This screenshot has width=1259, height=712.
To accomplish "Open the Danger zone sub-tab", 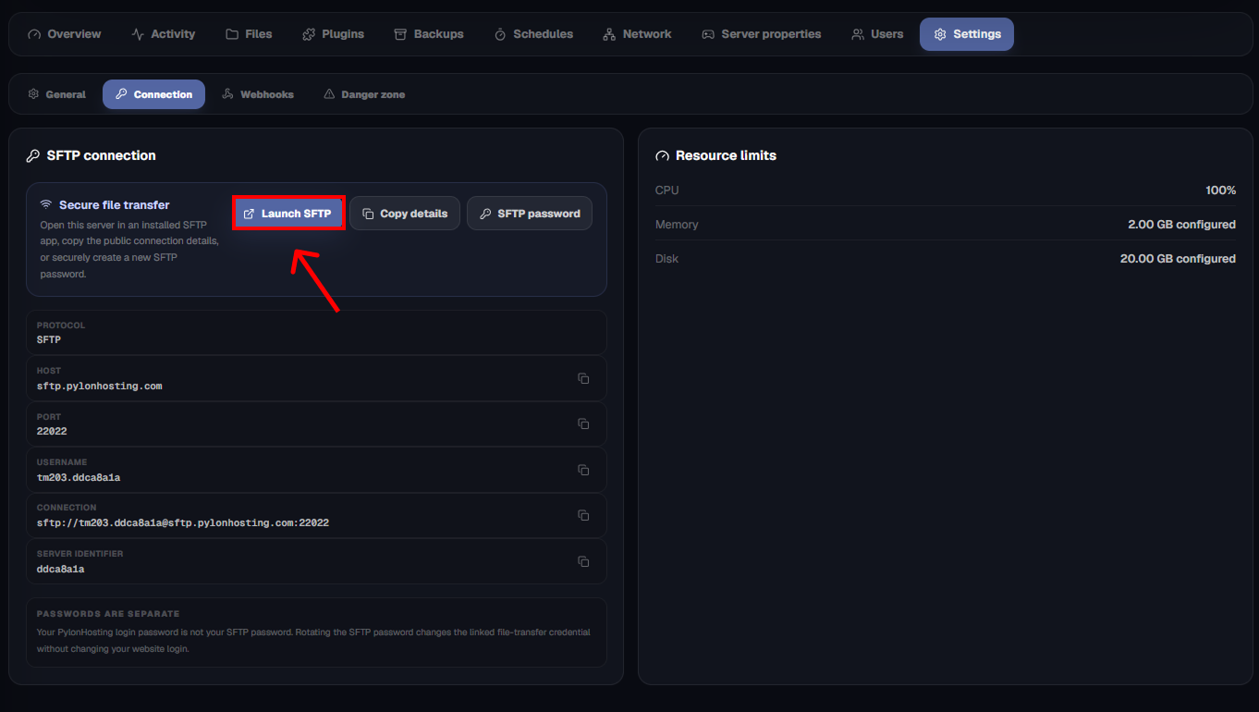I will click(x=364, y=94).
